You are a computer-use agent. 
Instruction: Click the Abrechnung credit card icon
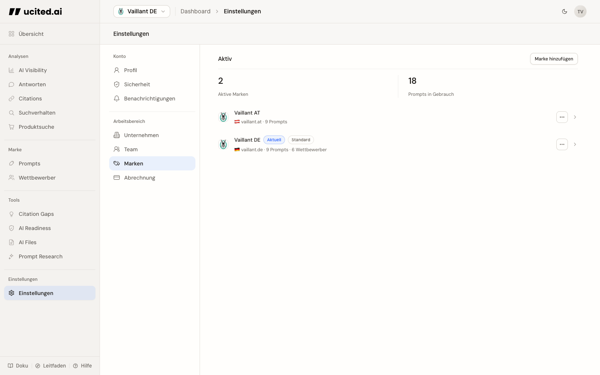click(117, 177)
